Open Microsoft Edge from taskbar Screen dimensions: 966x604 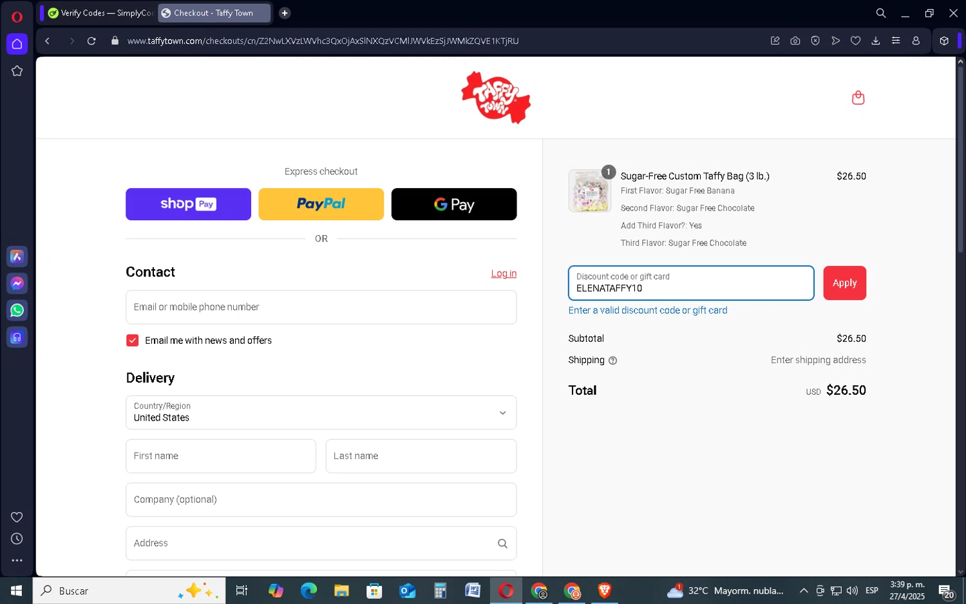pyautogui.click(x=308, y=590)
